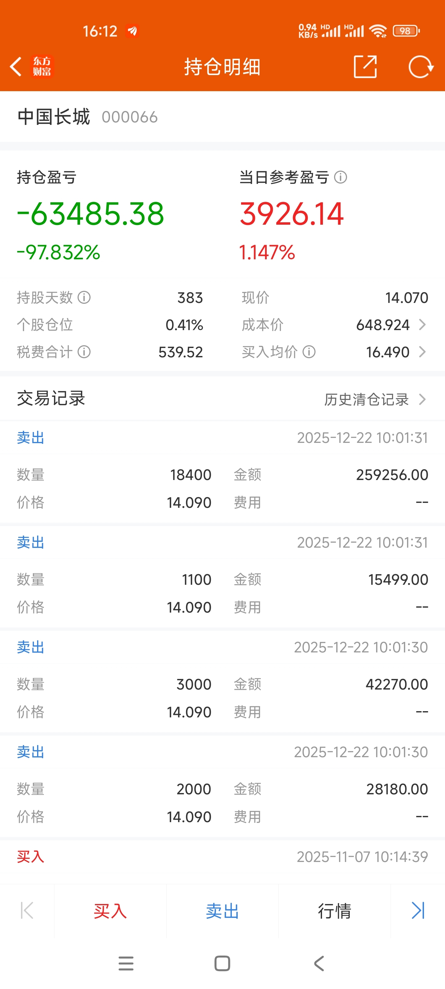The height and width of the screenshot is (989, 445).
Task: Go to next holding with right-end arrow
Action: coord(418,910)
